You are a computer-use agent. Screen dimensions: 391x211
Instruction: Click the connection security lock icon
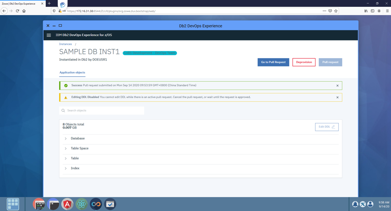pos(60,11)
